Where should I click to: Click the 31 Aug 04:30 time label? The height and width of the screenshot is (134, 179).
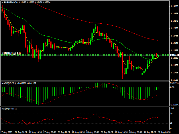tap(164, 132)
